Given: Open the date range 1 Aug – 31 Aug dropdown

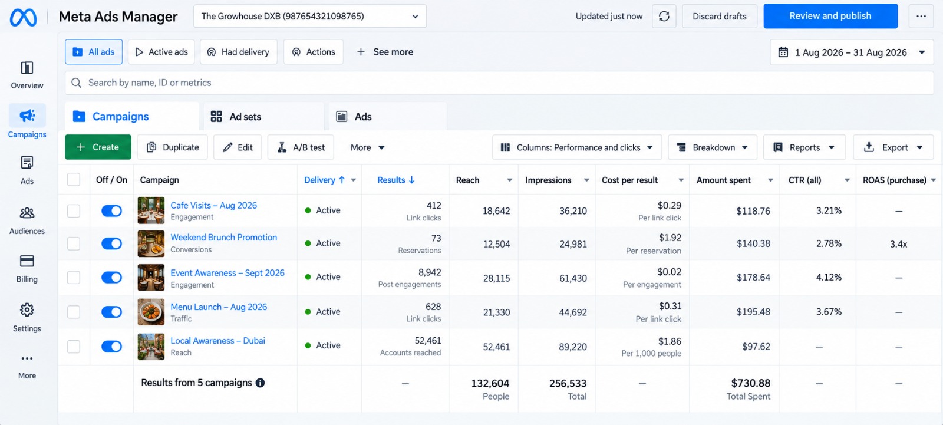Looking at the screenshot, I should click(x=852, y=52).
